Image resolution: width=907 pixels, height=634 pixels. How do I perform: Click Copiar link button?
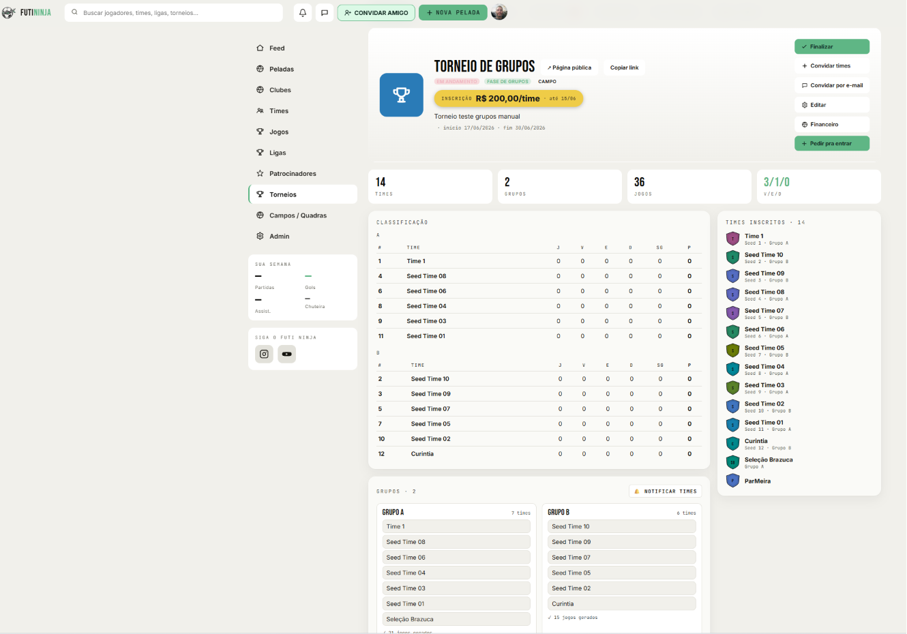coord(624,67)
